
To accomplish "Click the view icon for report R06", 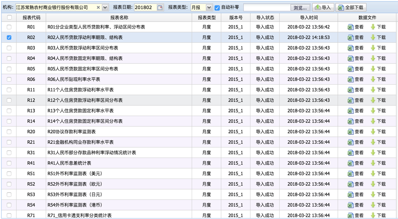I will (351, 79).
